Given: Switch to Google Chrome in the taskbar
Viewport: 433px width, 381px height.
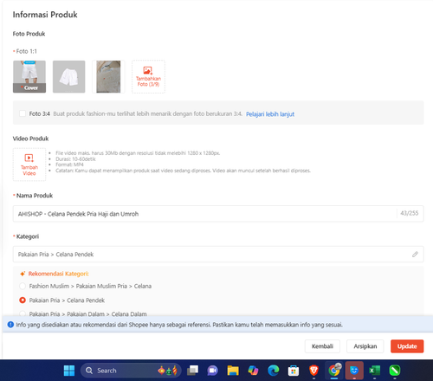Looking at the screenshot, I should pos(334,370).
